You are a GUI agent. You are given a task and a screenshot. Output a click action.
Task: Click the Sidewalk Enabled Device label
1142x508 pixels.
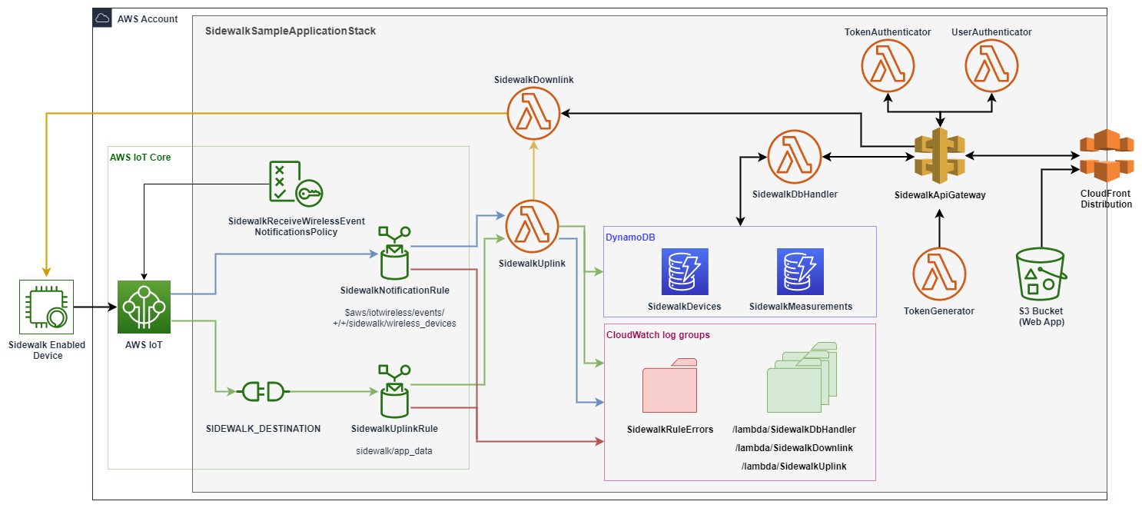pyautogui.click(x=47, y=350)
